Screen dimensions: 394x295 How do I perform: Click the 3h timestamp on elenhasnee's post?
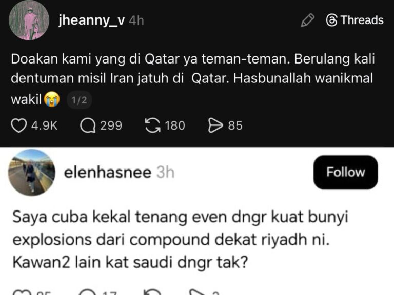click(x=165, y=173)
